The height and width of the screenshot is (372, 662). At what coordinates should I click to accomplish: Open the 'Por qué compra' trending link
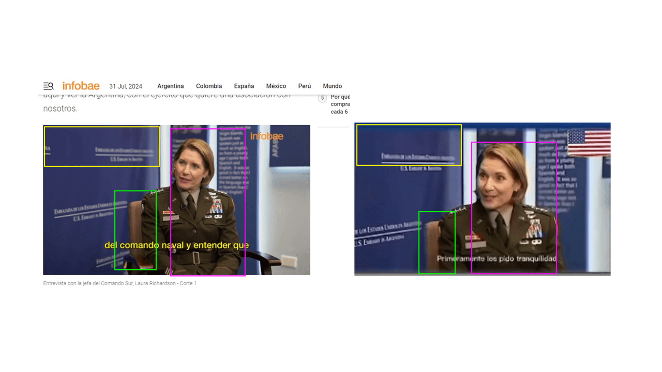tap(340, 104)
